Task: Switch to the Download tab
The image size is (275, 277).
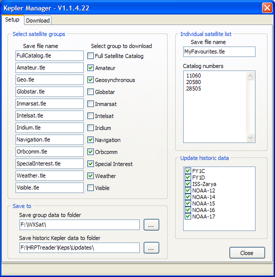Action: [38, 20]
